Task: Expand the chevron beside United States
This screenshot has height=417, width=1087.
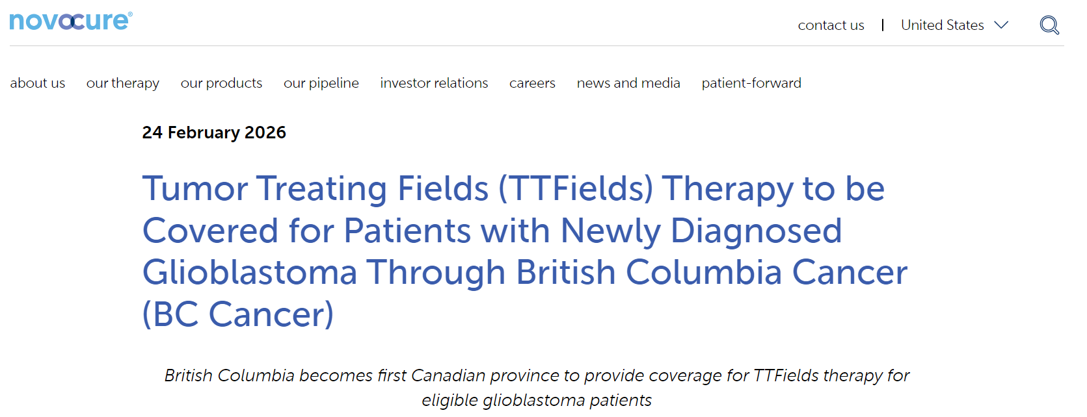Action: coord(1001,25)
